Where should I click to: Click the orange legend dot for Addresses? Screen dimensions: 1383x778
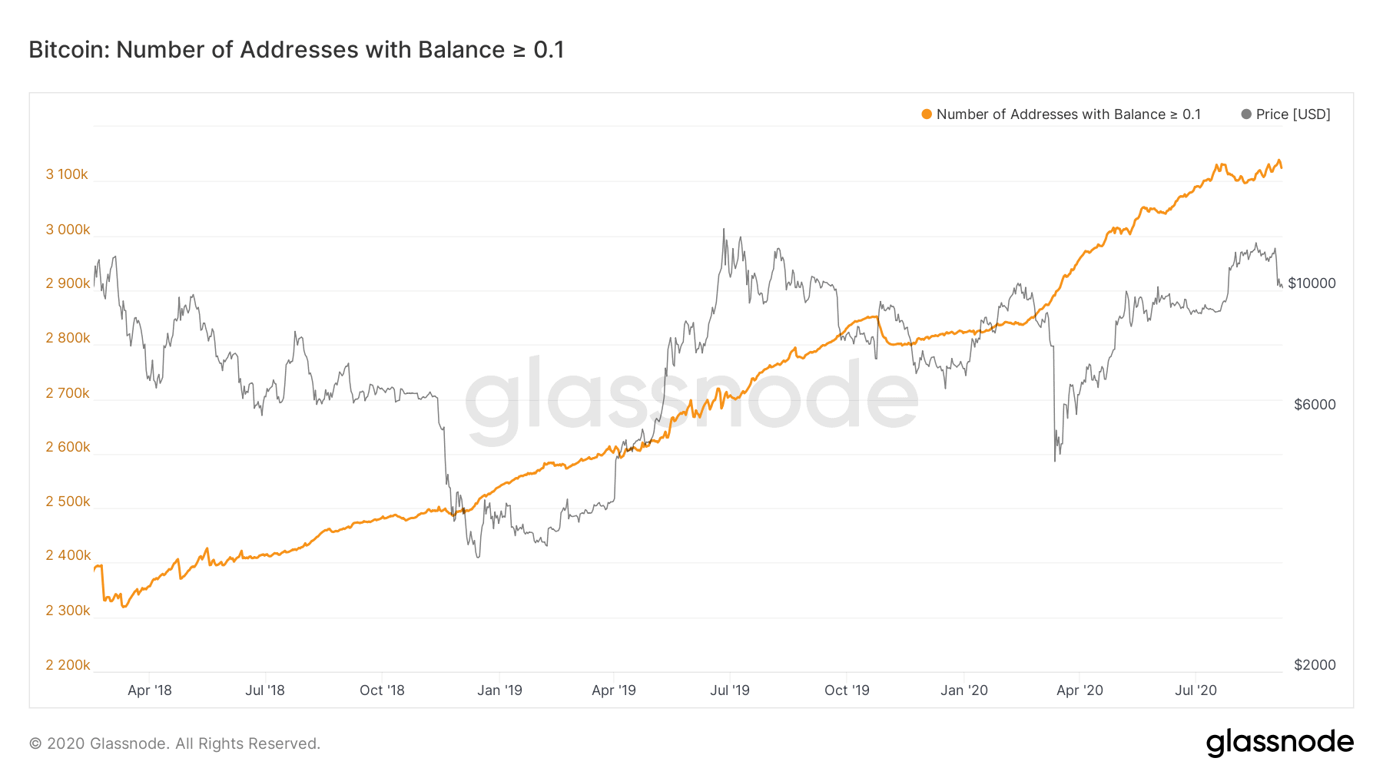[x=927, y=114]
